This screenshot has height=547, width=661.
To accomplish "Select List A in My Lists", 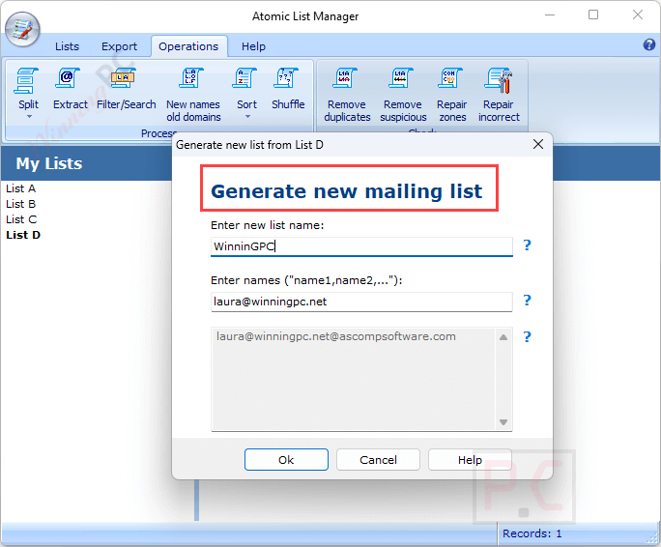I will coord(20,188).
